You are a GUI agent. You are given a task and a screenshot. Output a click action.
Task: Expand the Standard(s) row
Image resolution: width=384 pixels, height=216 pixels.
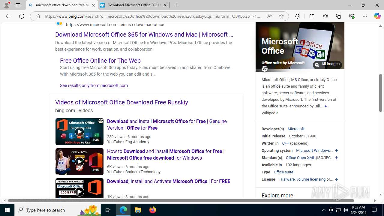336,158
